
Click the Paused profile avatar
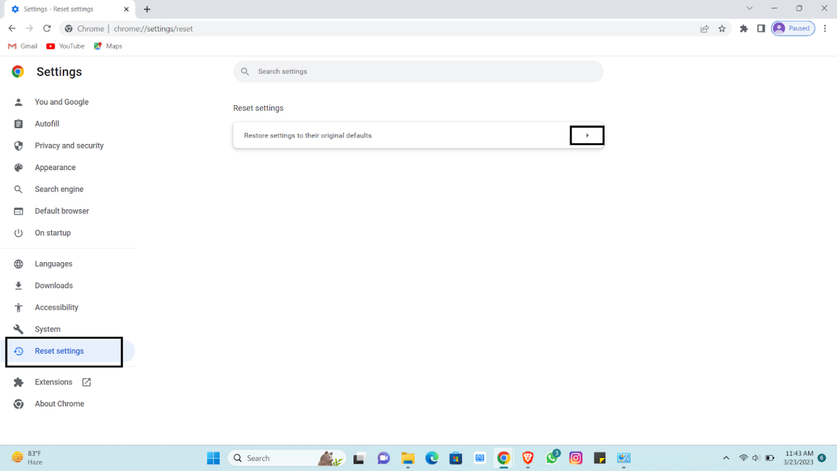click(x=793, y=28)
